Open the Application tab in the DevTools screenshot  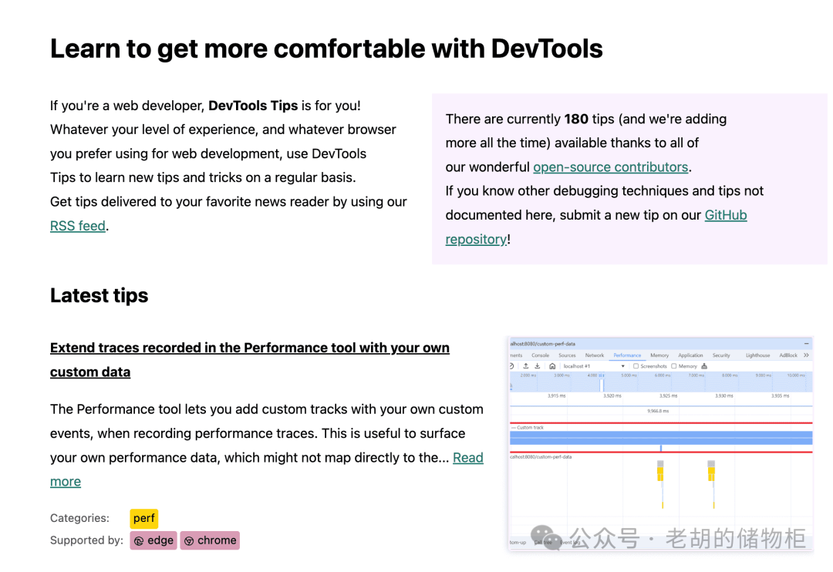(690, 355)
